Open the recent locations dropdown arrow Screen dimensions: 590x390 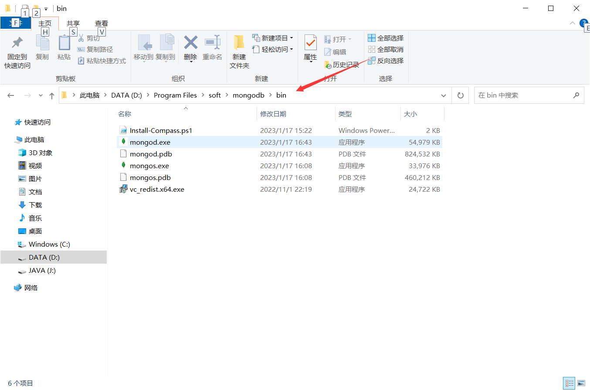point(41,95)
